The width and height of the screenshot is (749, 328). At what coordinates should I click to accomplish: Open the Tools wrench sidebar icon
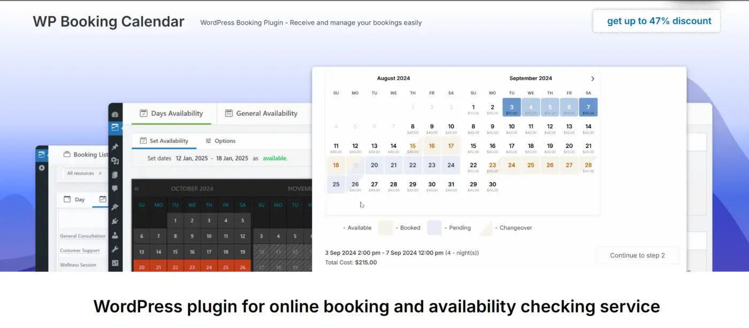[x=115, y=249]
